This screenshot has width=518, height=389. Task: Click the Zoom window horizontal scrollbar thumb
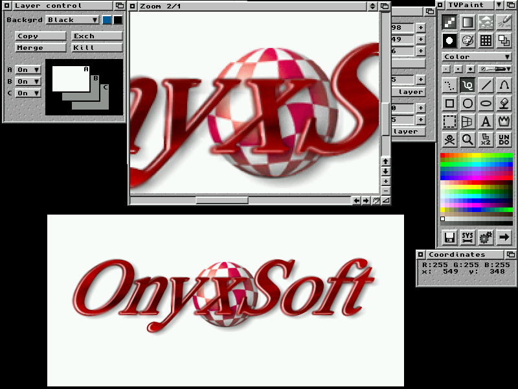click(222, 200)
